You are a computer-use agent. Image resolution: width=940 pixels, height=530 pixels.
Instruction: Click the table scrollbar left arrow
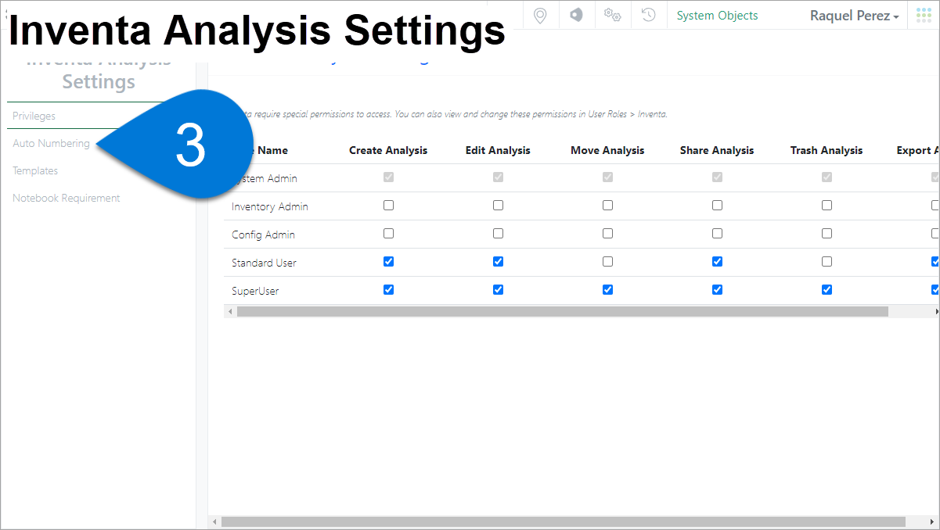[230, 311]
